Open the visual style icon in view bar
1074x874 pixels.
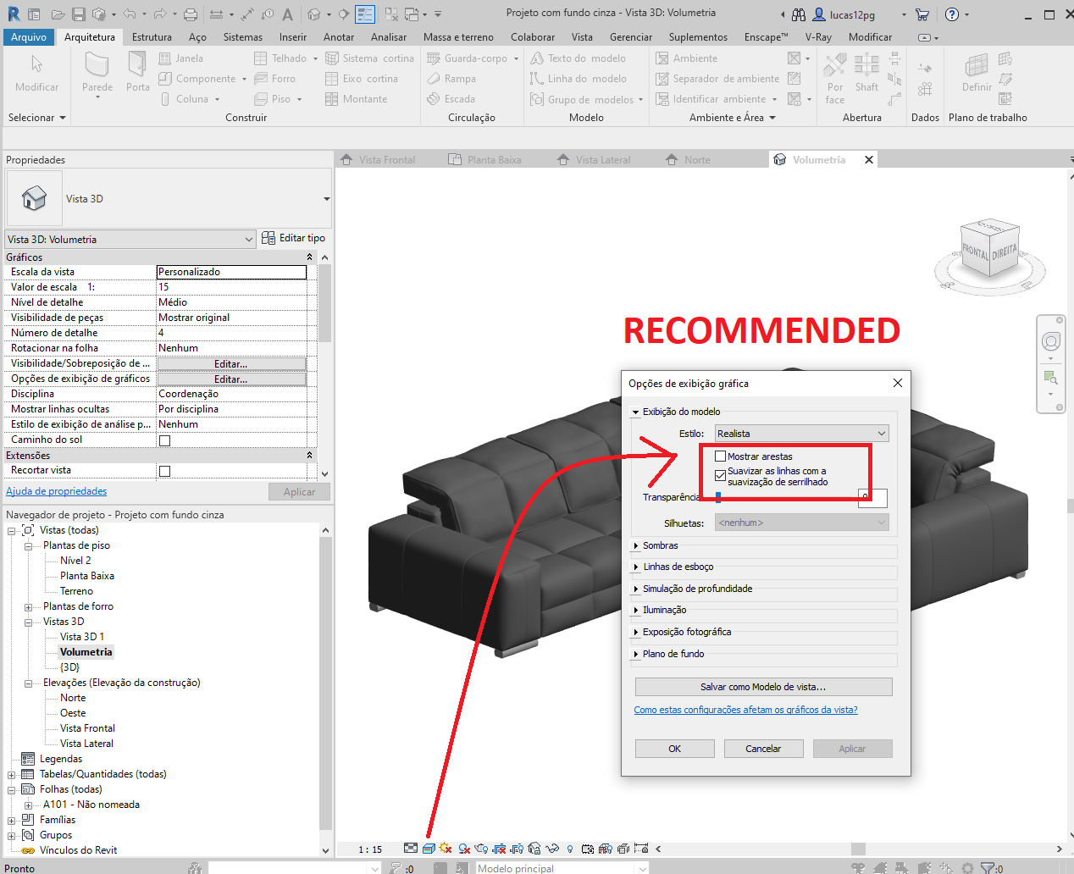pyautogui.click(x=427, y=849)
